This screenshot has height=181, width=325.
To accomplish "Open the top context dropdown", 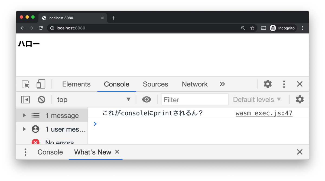I will tap(94, 100).
